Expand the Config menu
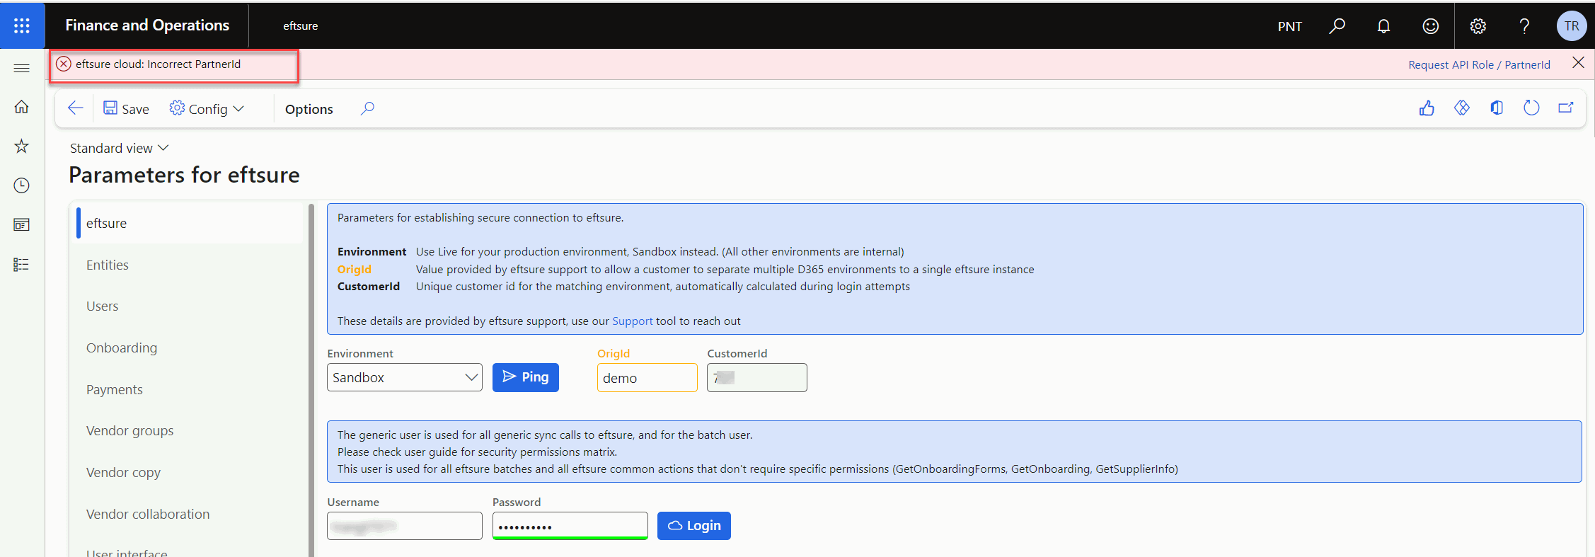Viewport: 1595px width, 557px height. (207, 108)
